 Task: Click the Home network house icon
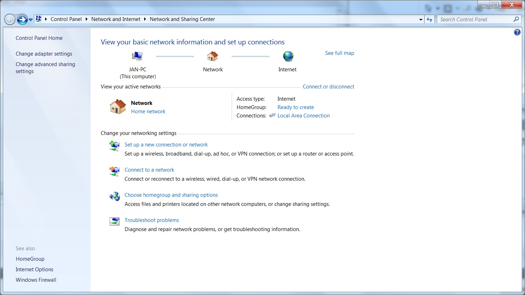[x=118, y=107]
